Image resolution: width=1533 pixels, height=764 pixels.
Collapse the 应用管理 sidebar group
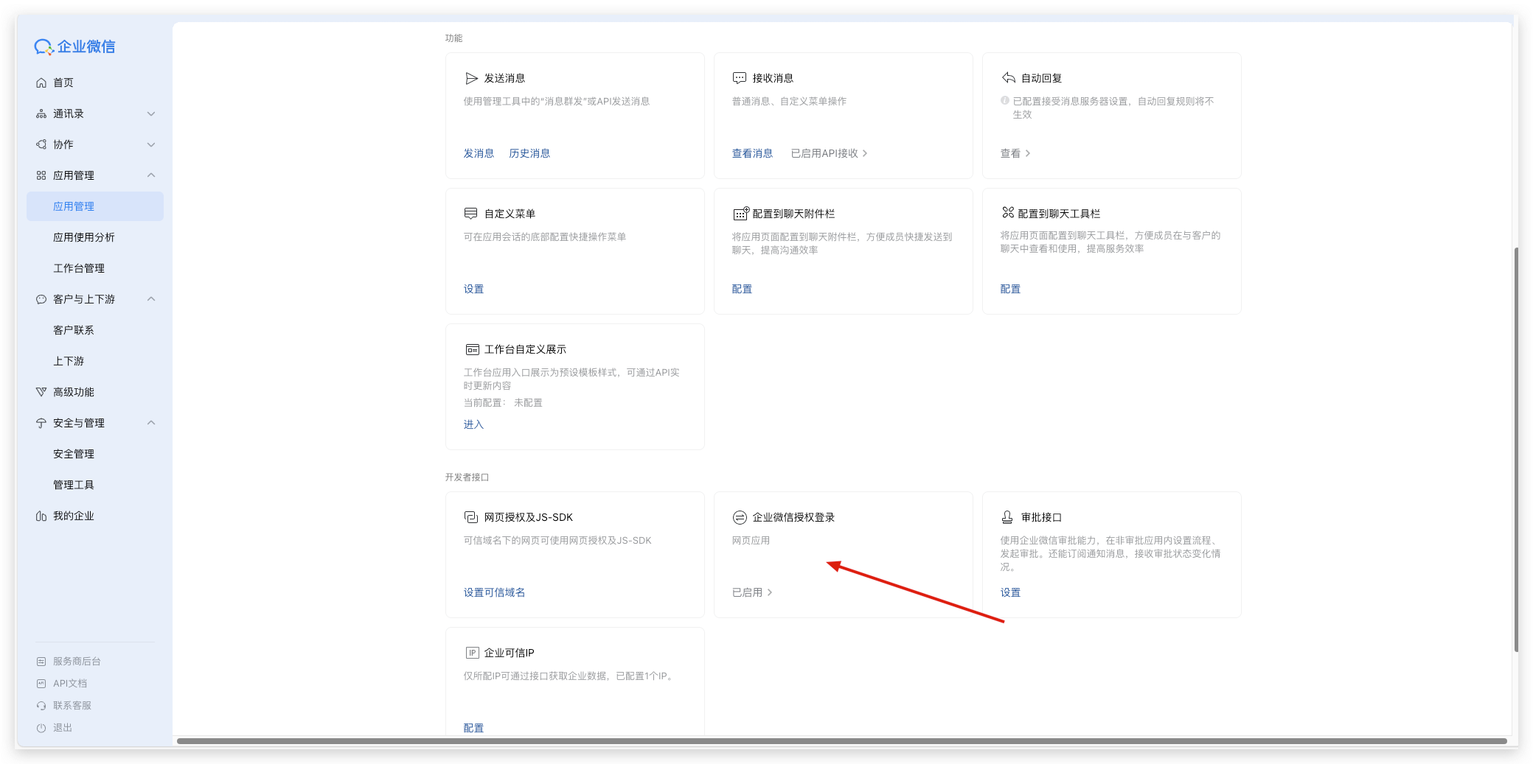151,175
